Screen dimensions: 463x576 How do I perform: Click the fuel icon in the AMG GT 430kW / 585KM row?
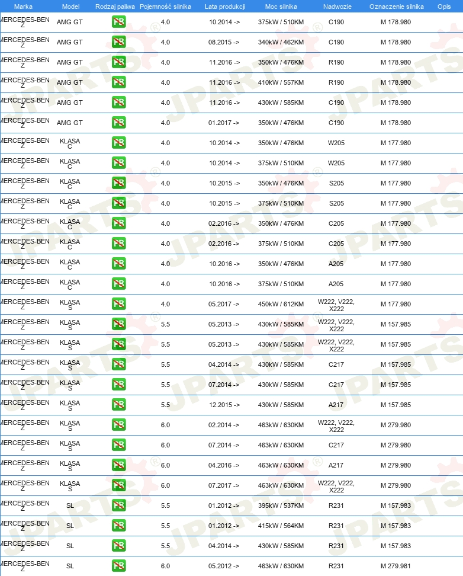click(118, 103)
